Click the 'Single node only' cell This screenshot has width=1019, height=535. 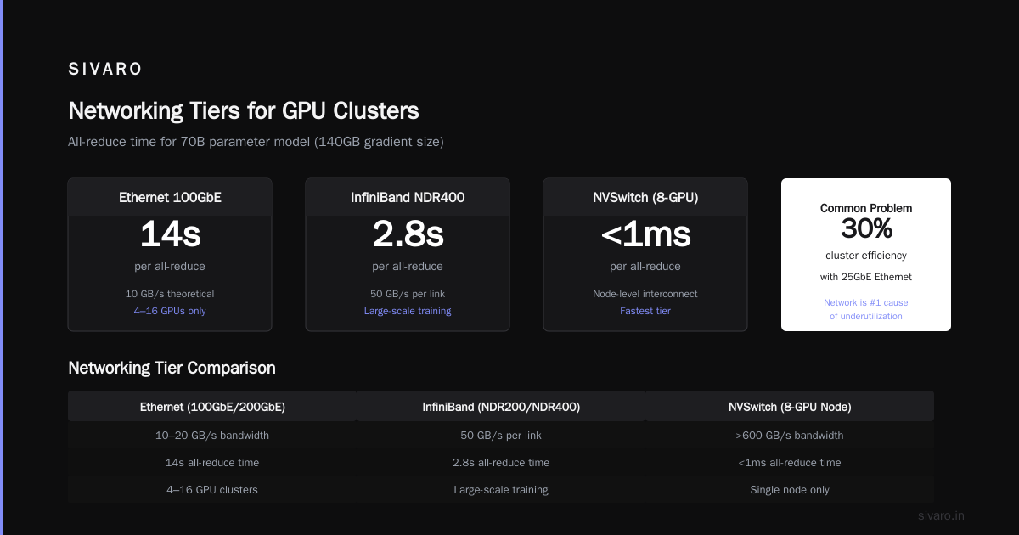[790, 490]
